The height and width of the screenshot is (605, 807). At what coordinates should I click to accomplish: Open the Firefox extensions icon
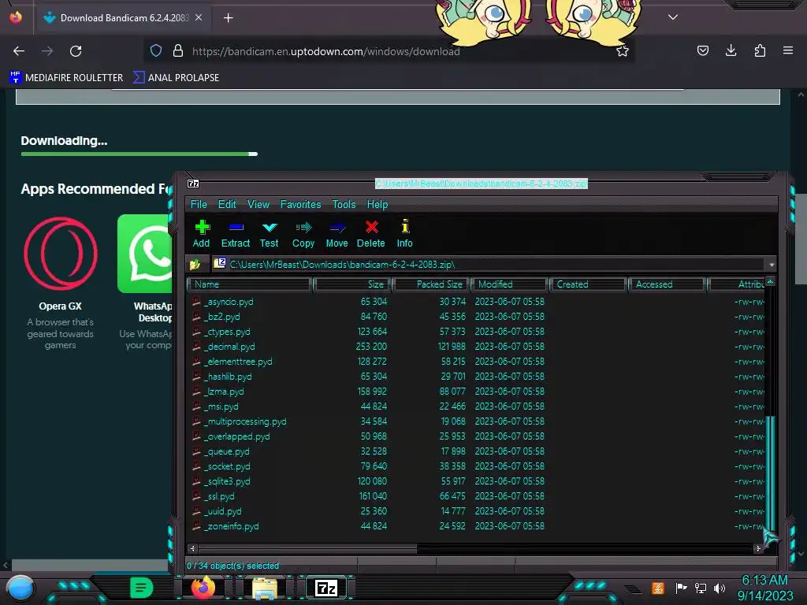point(760,50)
